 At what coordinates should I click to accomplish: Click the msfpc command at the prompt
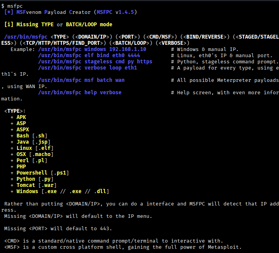15,6
